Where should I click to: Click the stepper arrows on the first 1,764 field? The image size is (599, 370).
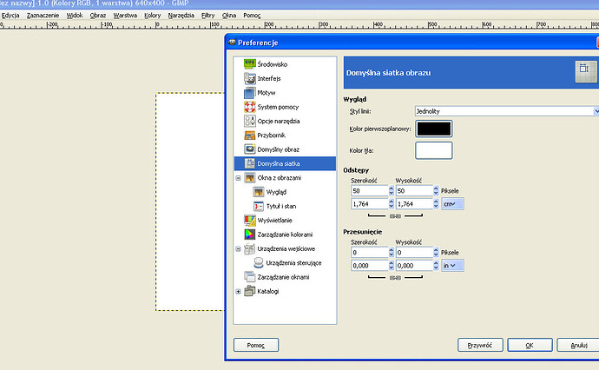[392, 204]
